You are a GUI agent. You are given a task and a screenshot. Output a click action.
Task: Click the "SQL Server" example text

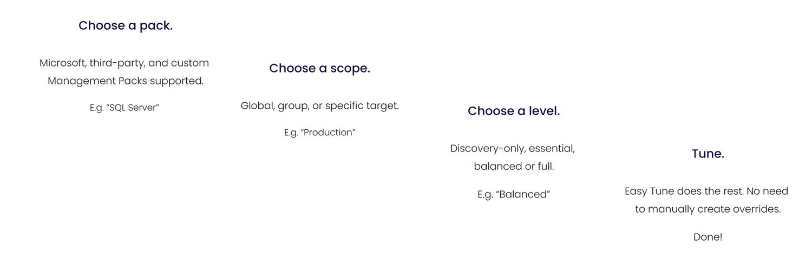(133, 108)
